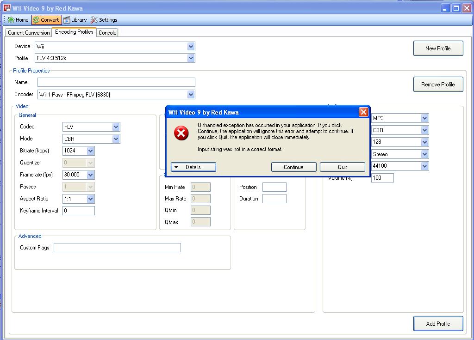This screenshot has height=340, width=474.
Task: Click Quit in the error dialog
Action: pos(342,167)
